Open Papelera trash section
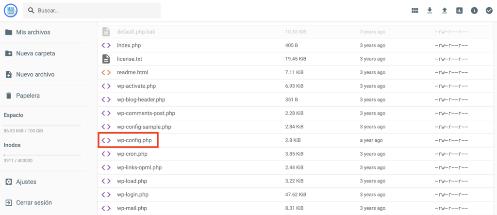 click(28, 96)
